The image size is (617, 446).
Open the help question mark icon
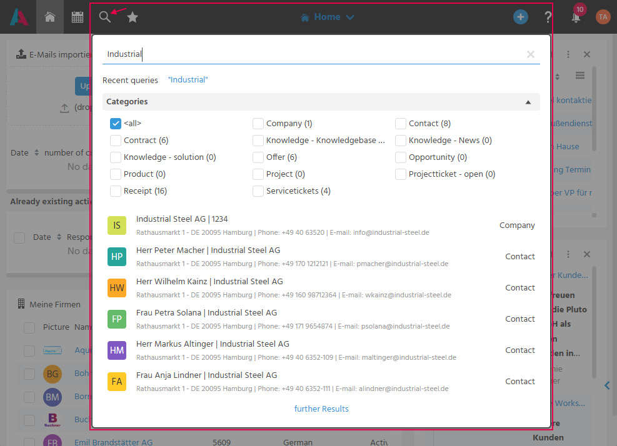coord(548,17)
